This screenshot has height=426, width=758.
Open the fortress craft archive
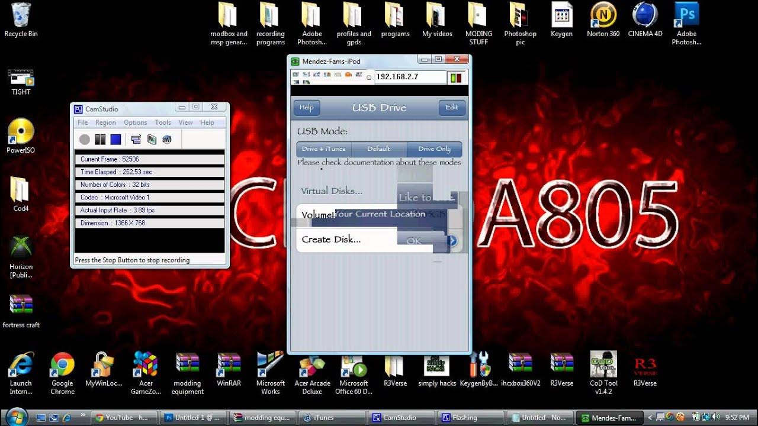pyautogui.click(x=21, y=311)
